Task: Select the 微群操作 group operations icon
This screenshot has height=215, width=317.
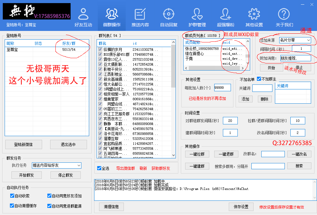Action: [x=111, y=15]
